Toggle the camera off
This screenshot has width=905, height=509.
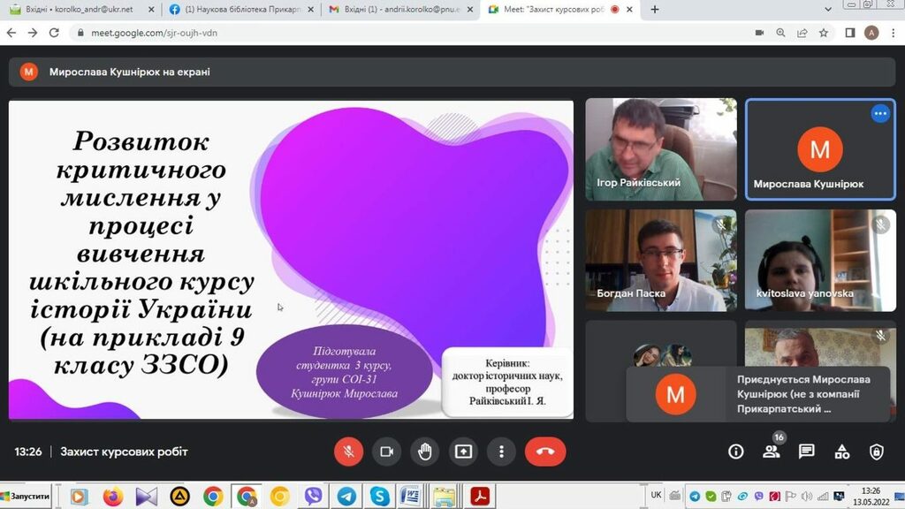click(386, 452)
